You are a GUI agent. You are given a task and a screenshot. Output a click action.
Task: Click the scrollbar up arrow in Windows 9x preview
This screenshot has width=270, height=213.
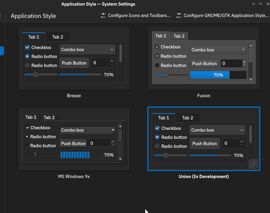click(120, 126)
